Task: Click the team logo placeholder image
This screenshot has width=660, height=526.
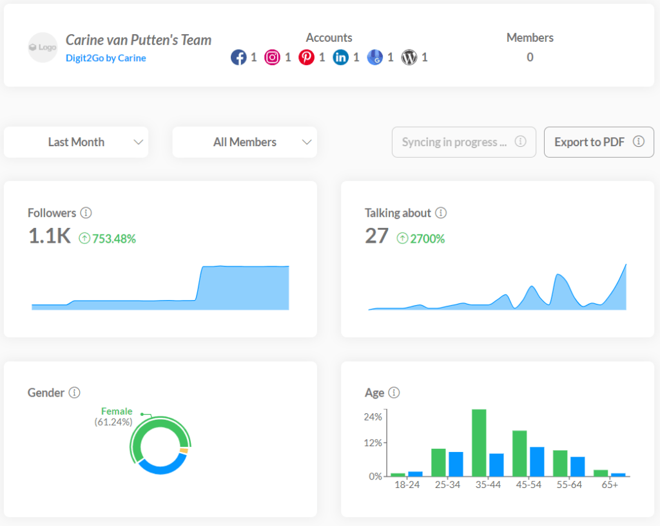Action: pyautogui.click(x=43, y=47)
